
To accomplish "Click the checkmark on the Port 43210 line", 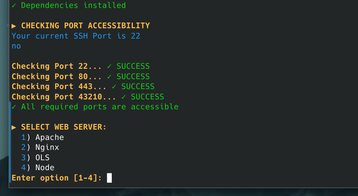I will click(x=124, y=97).
